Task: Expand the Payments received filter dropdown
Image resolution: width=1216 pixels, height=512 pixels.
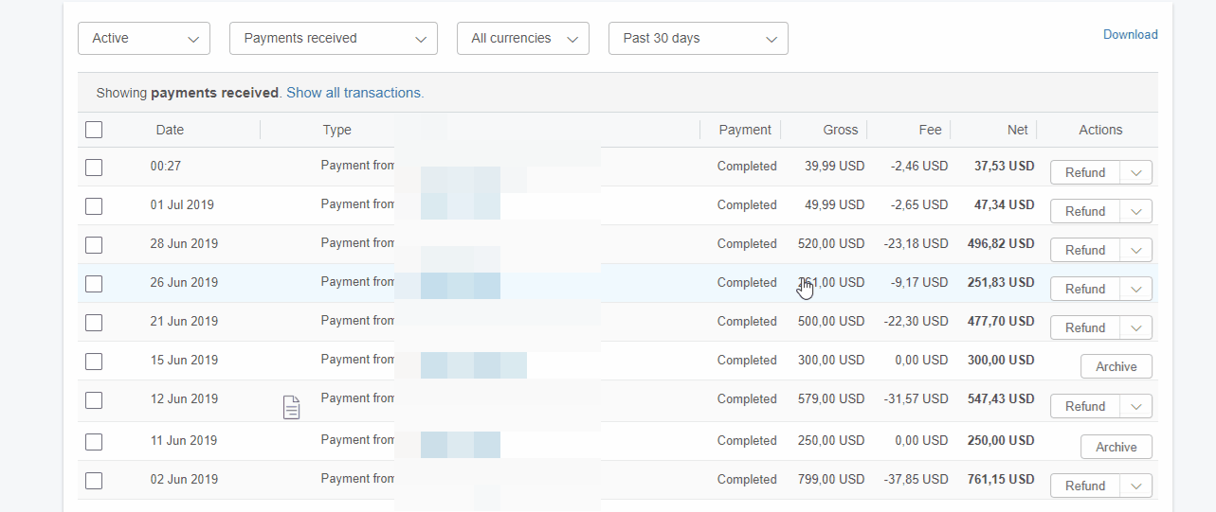Action: pyautogui.click(x=334, y=39)
